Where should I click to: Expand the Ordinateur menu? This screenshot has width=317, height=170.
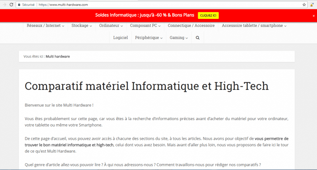[111, 26]
